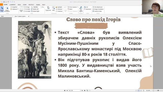Click the Redo arrow in quick access toolbar

point(12,2)
